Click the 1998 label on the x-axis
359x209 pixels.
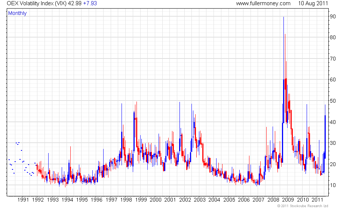[126, 200]
